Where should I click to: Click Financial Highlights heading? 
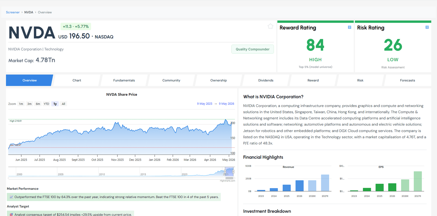coord(263,157)
